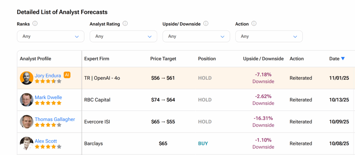The height and width of the screenshot is (155, 355).
Task: Open Mark Dwelle's analyst profile link
Action: [x=48, y=97]
